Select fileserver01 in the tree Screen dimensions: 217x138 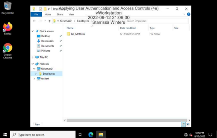(47, 69)
